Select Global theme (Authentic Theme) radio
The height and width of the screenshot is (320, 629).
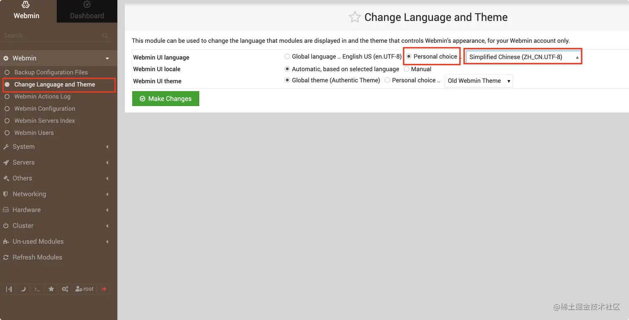point(287,80)
